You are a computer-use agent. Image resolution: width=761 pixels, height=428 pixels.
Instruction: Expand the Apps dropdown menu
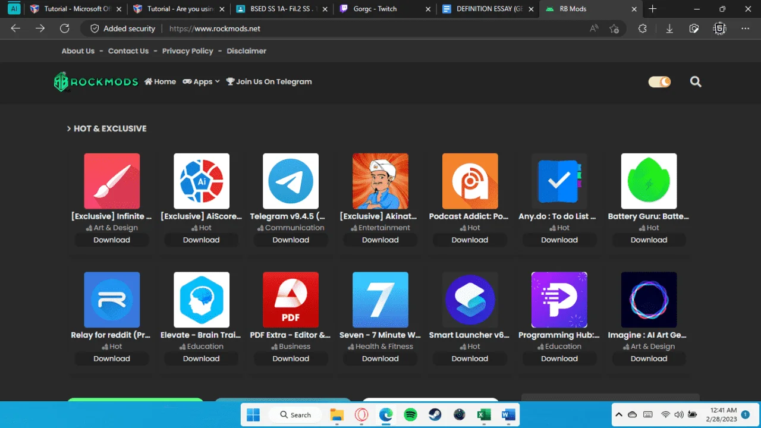click(x=201, y=82)
